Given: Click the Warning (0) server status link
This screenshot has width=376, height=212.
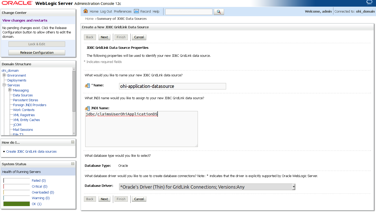Looking at the screenshot, I should [41, 198].
